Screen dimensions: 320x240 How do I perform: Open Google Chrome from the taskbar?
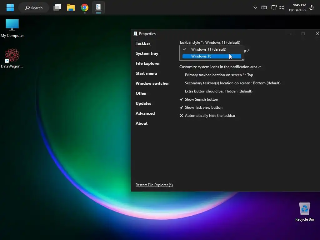84,8
